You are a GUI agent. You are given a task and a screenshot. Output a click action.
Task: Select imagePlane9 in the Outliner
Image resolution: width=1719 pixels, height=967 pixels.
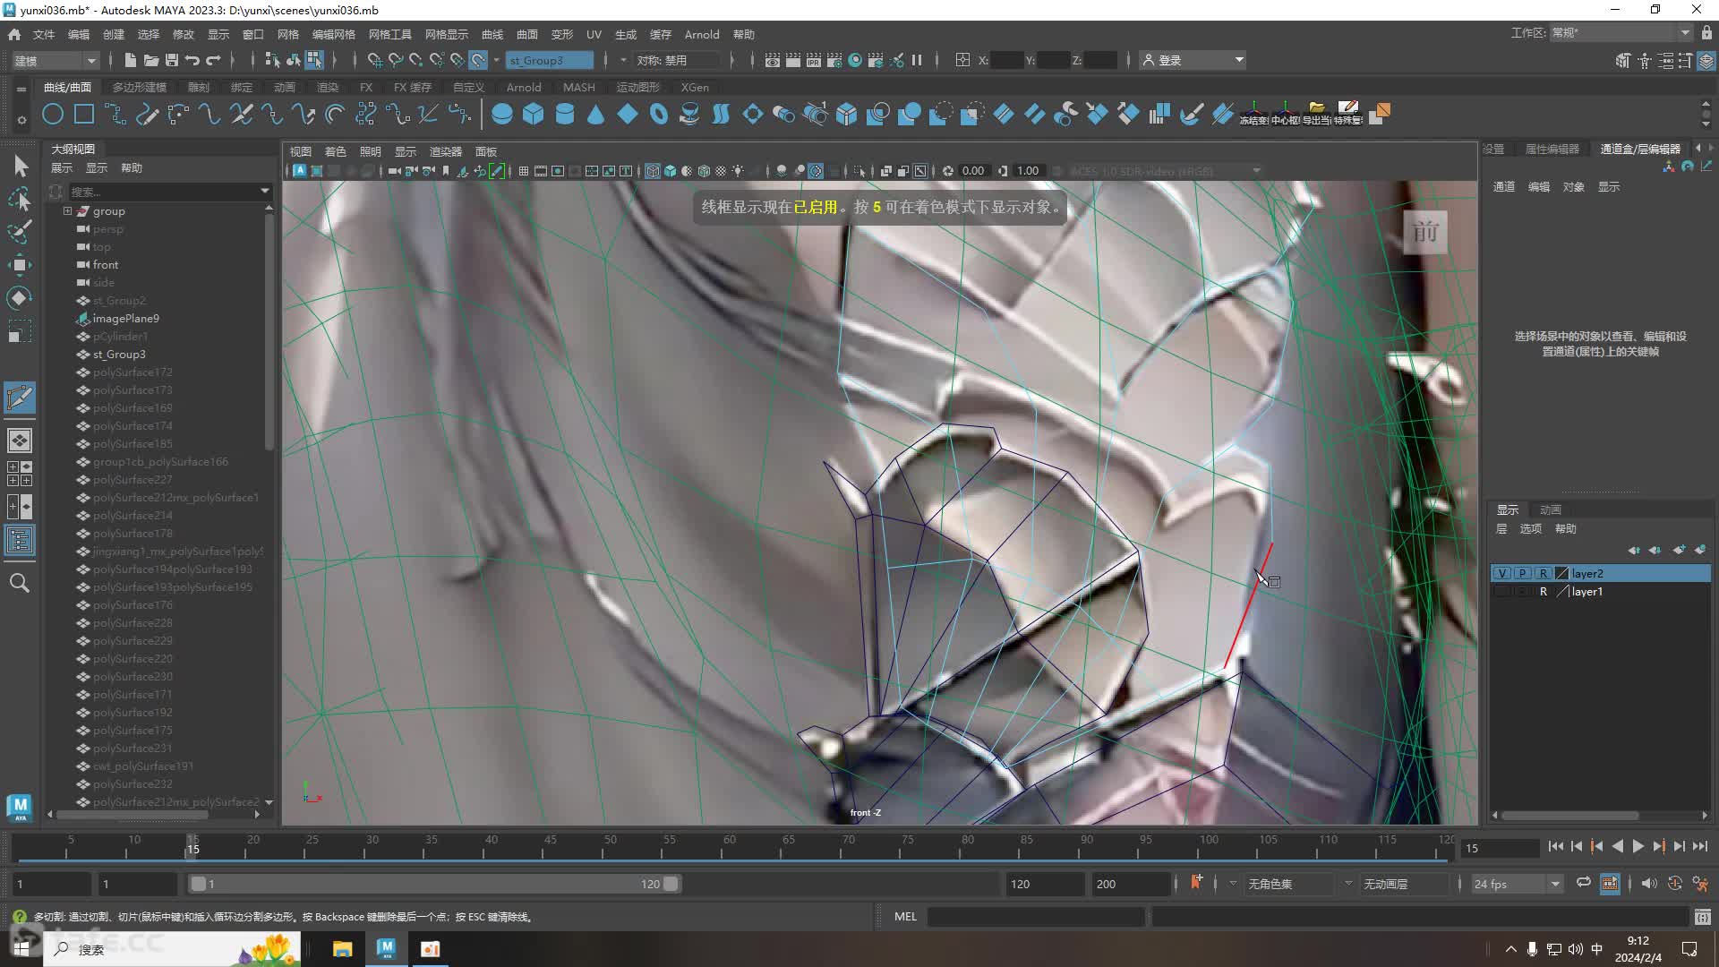pyautogui.click(x=125, y=319)
